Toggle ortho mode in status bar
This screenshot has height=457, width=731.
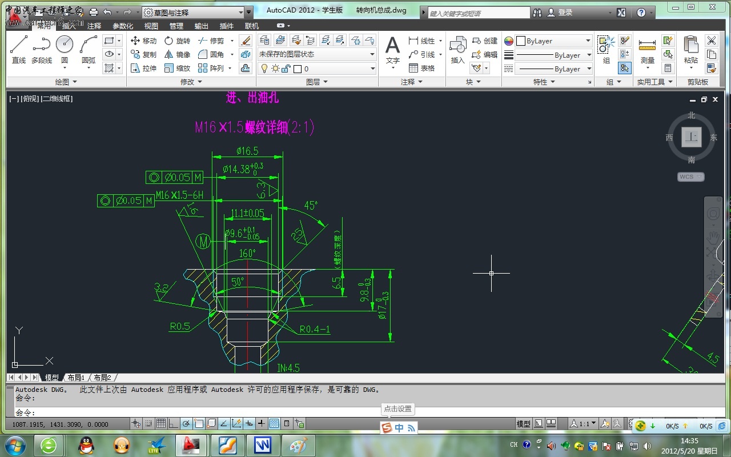click(174, 423)
